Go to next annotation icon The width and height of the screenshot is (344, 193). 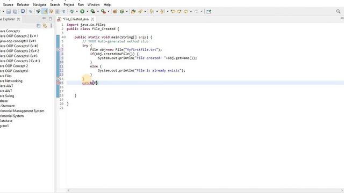[152, 11]
